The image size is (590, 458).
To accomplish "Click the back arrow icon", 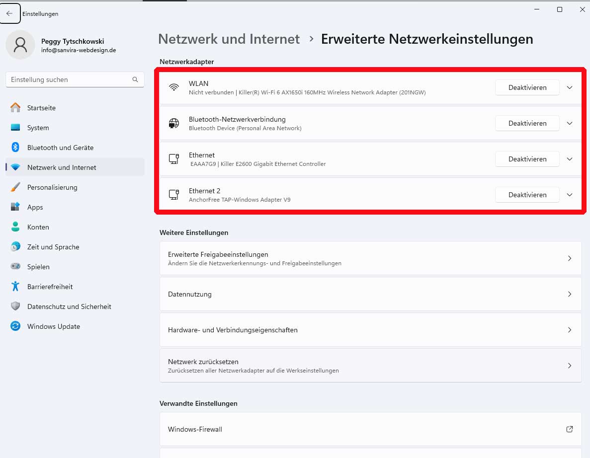I will (9, 13).
